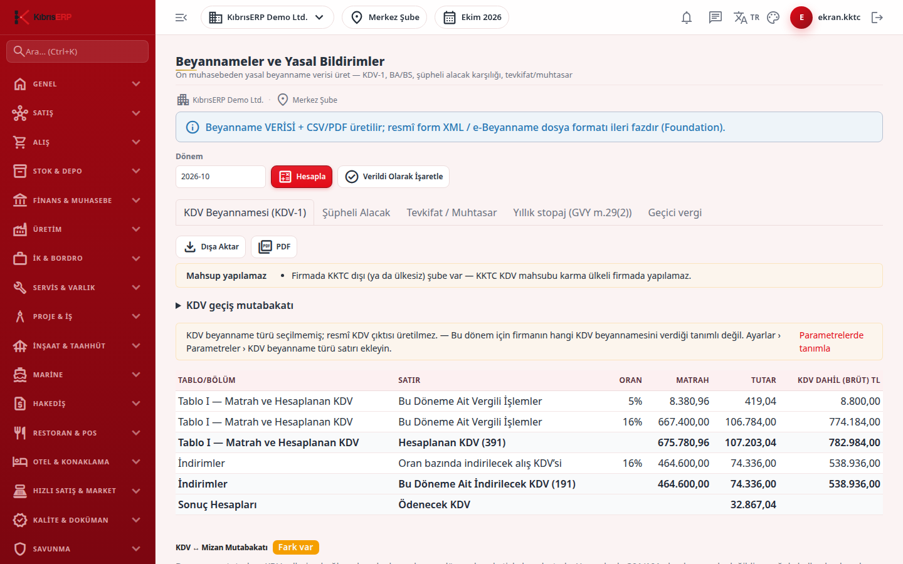Image resolution: width=903 pixels, height=564 pixels.
Task: Open the Ekim 2026 period picker
Action: [472, 18]
